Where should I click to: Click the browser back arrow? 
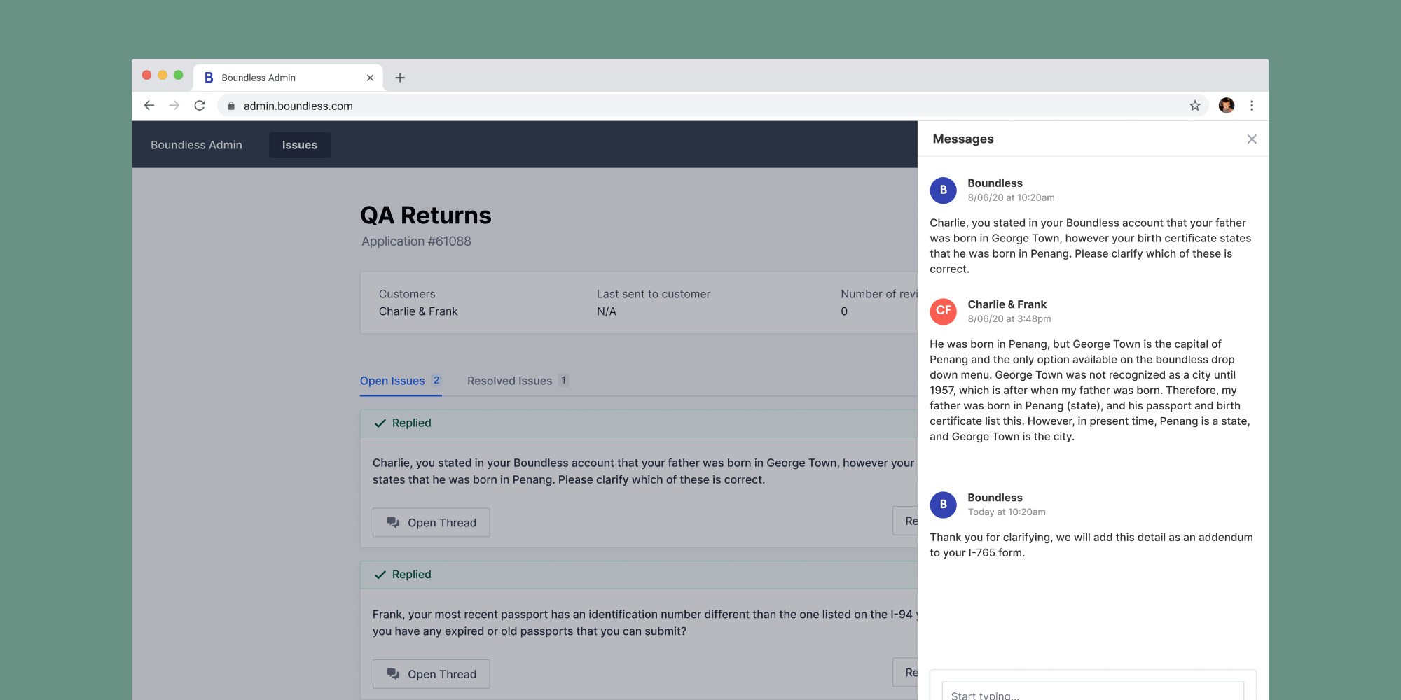(149, 106)
